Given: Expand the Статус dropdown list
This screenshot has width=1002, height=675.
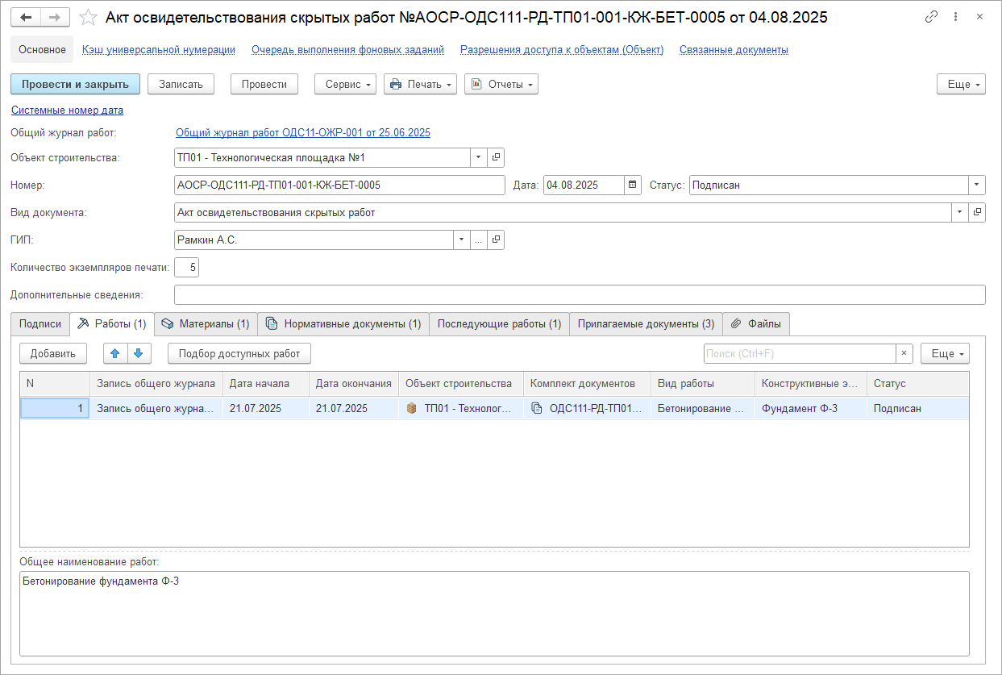Looking at the screenshot, I should pyautogui.click(x=977, y=185).
